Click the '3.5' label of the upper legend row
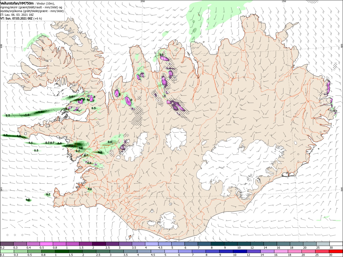This screenshot has height=257, width=343. point(134,248)
